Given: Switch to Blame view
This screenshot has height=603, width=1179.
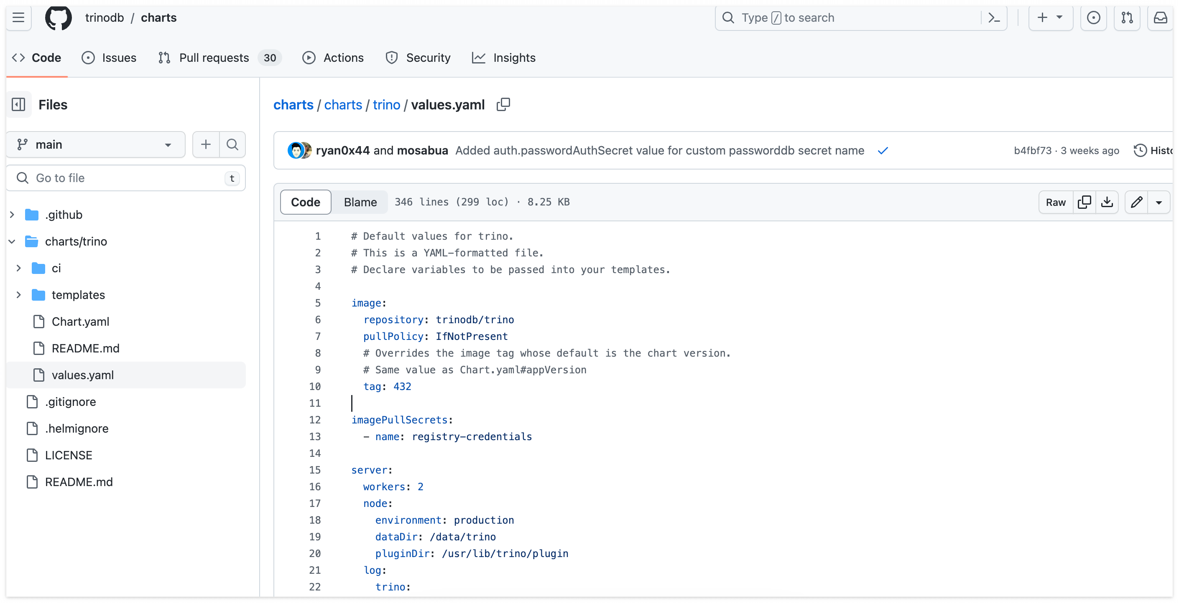Looking at the screenshot, I should coord(360,202).
